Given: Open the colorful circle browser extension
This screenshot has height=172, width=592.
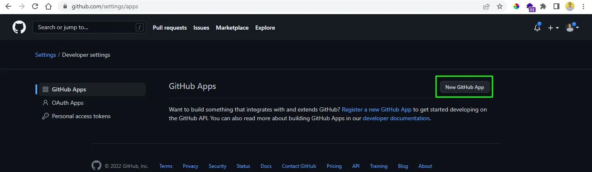Looking at the screenshot, I should point(516,7).
